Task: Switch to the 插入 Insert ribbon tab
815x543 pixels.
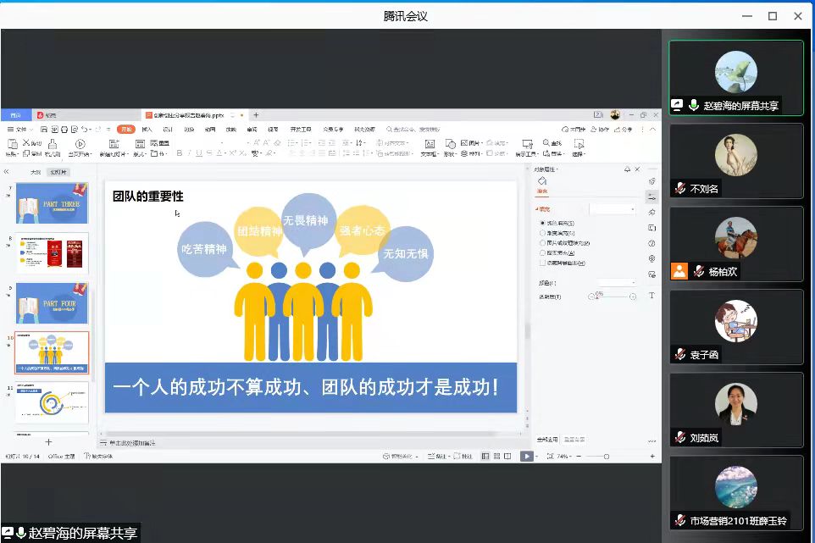Action: tap(147, 130)
